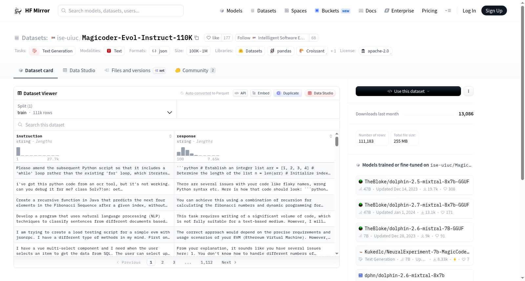Go to the Community tab
This screenshot has width=525, height=281.
coord(195,70)
